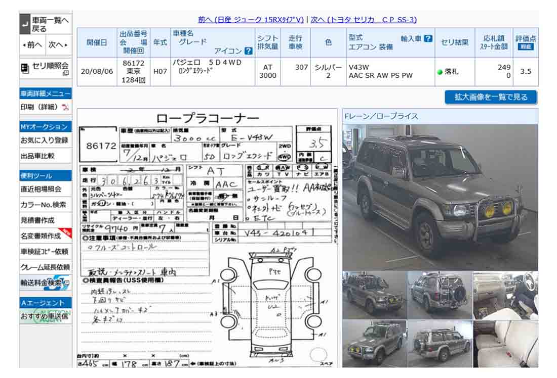Click the パジェロ 5D4WD car name
The width and height of the screenshot is (557, 378).
tap(207, 62)
